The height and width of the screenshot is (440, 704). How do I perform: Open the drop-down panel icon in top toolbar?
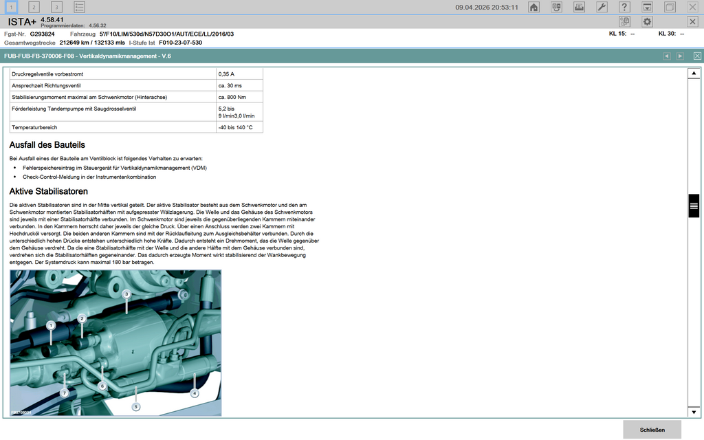point(647,7)
